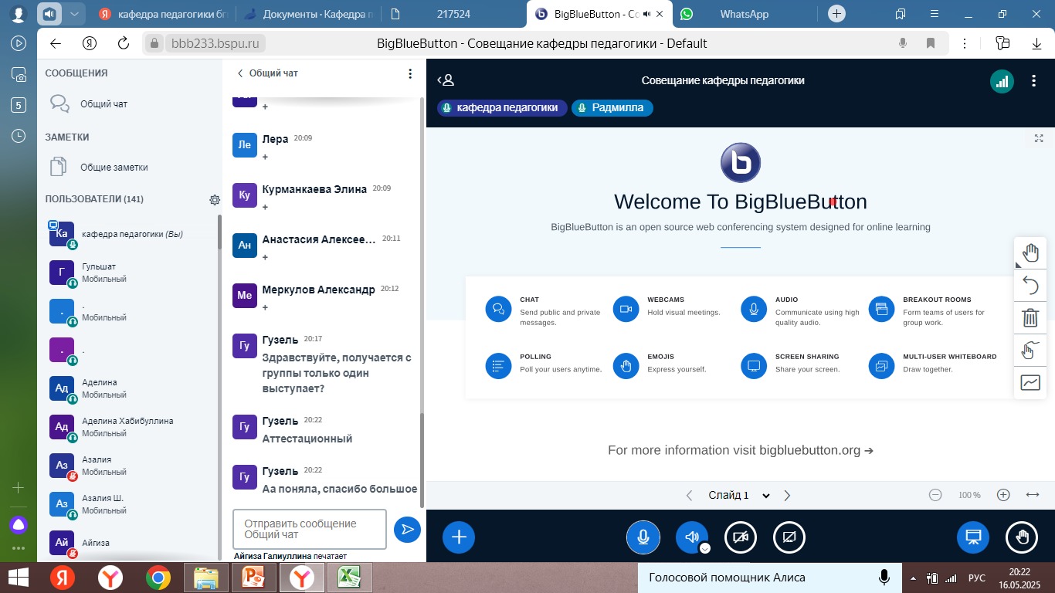Make presentation fullscreen with corner icon
This screenshot has width=1055, height=593.
(1039, 138)
